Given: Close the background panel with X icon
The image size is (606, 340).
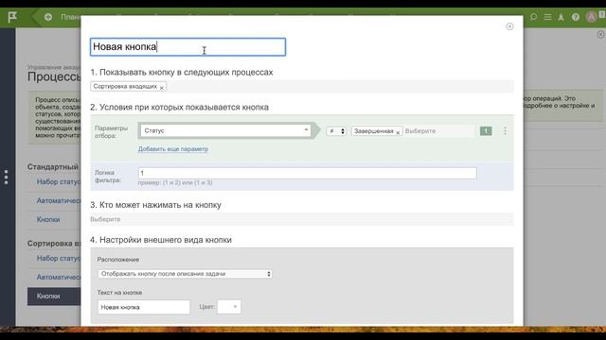Looking at the screenshot, I should 600,34.
